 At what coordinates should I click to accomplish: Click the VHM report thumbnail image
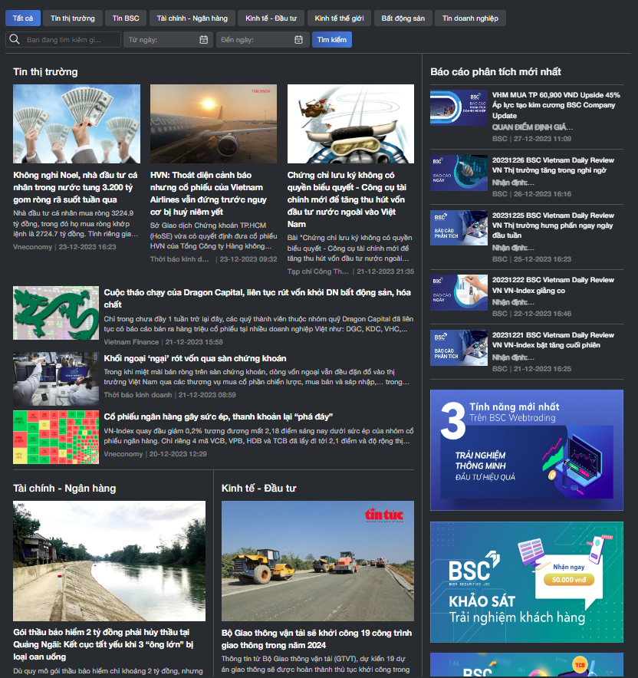(459, 108)
